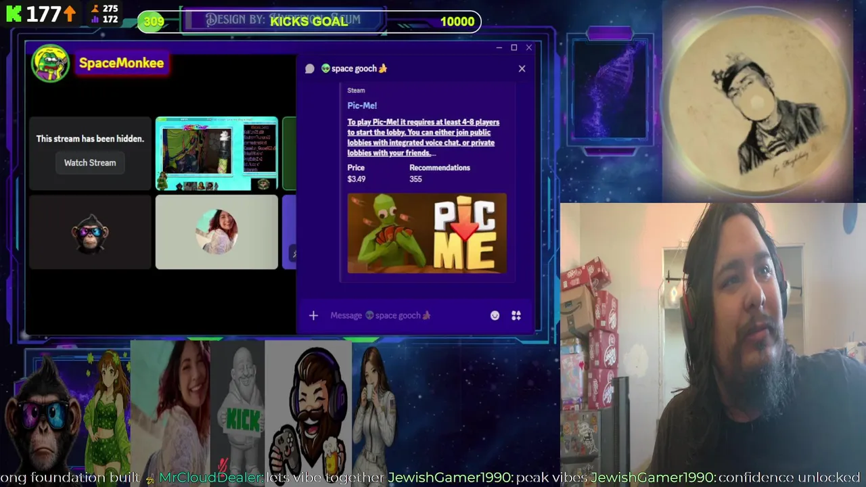Click the 177 follower count

44,13
